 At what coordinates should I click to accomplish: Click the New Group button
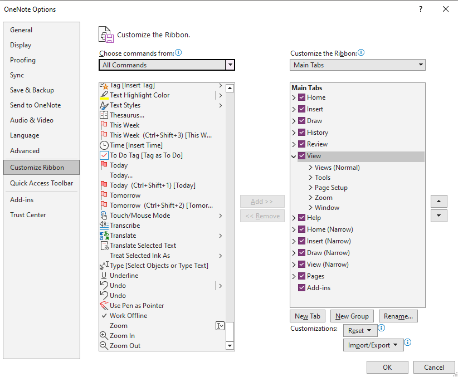[x=352, y=316]
